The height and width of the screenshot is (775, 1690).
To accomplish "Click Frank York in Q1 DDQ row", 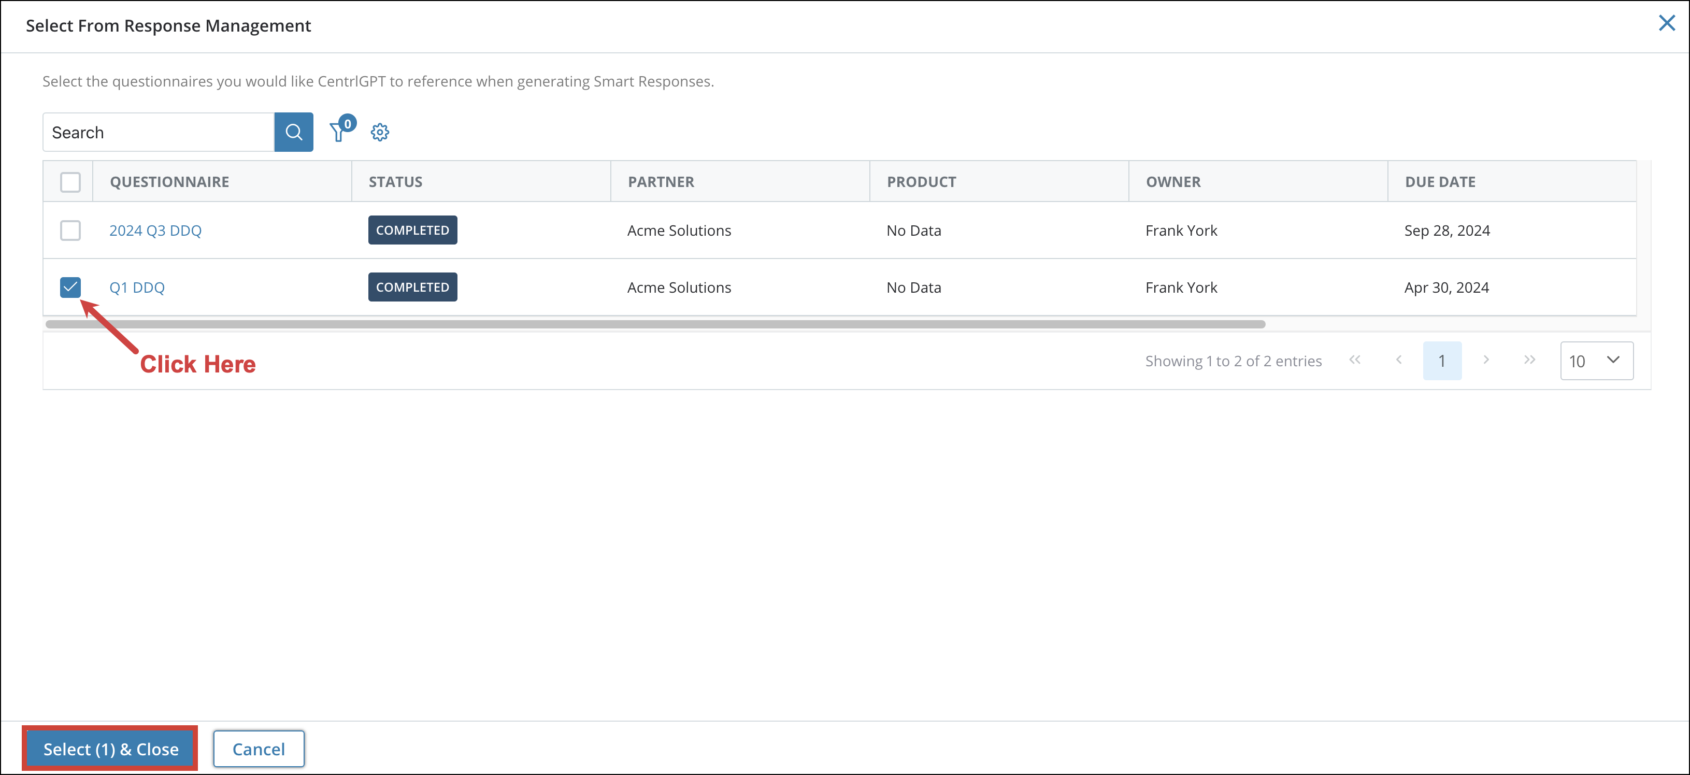I will tap(1181, 288).
